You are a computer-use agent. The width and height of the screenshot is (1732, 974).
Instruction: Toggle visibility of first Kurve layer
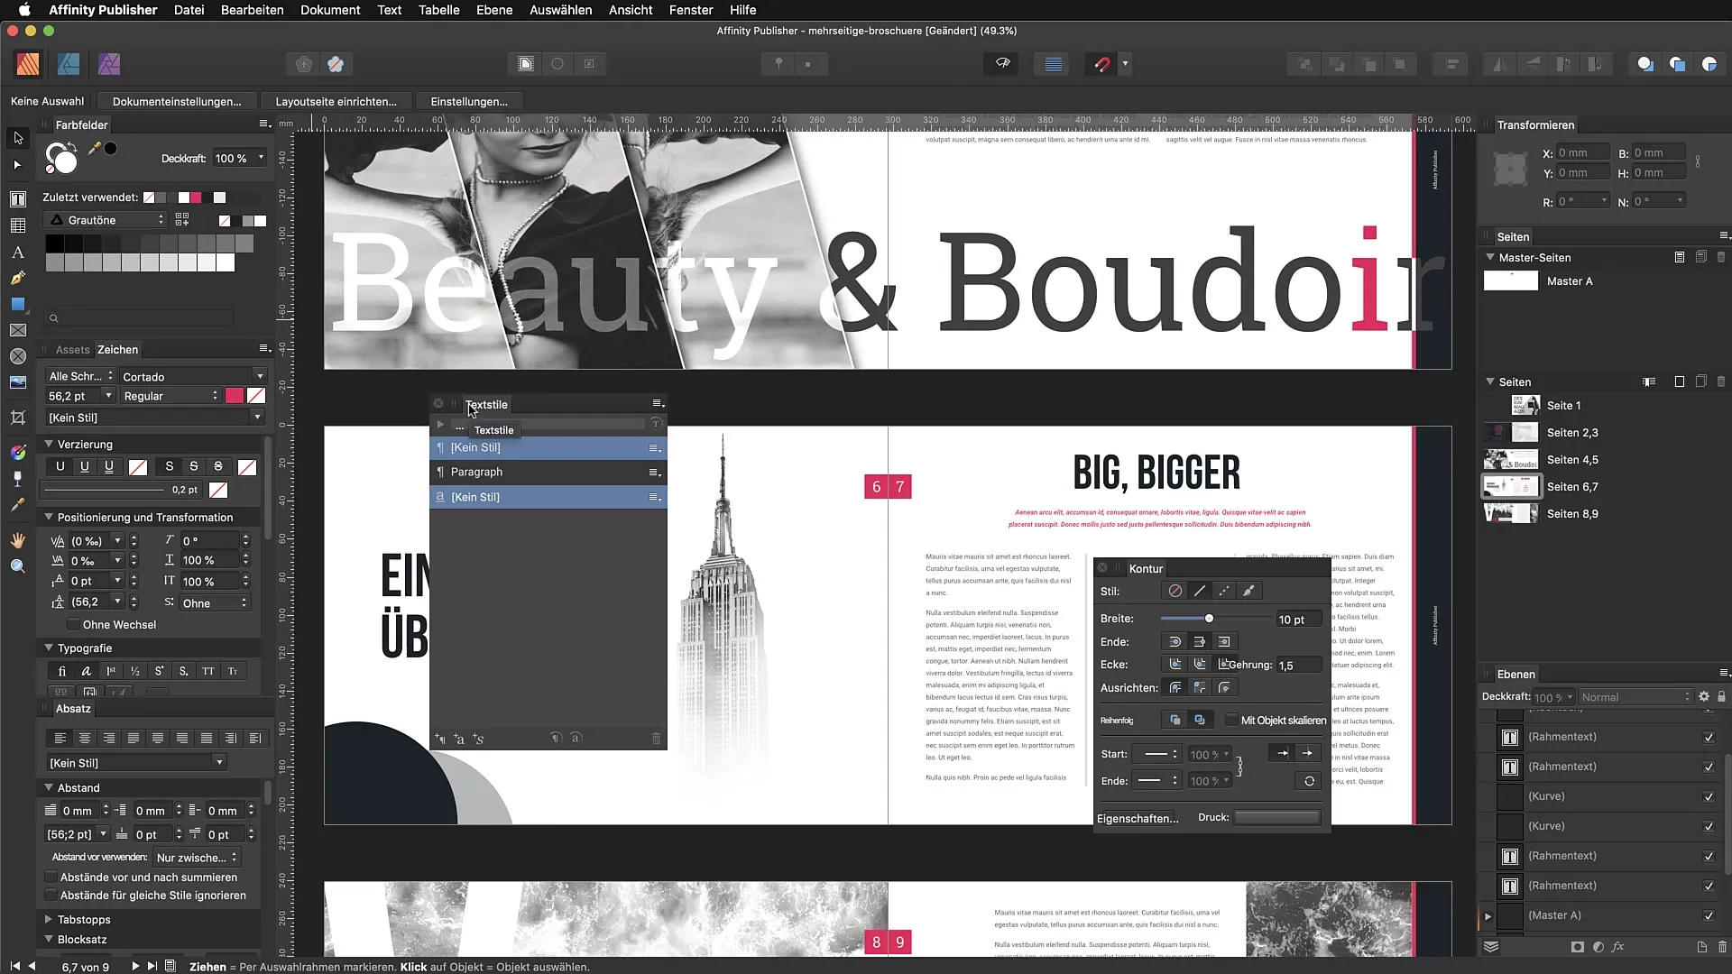click(1709, 796)
